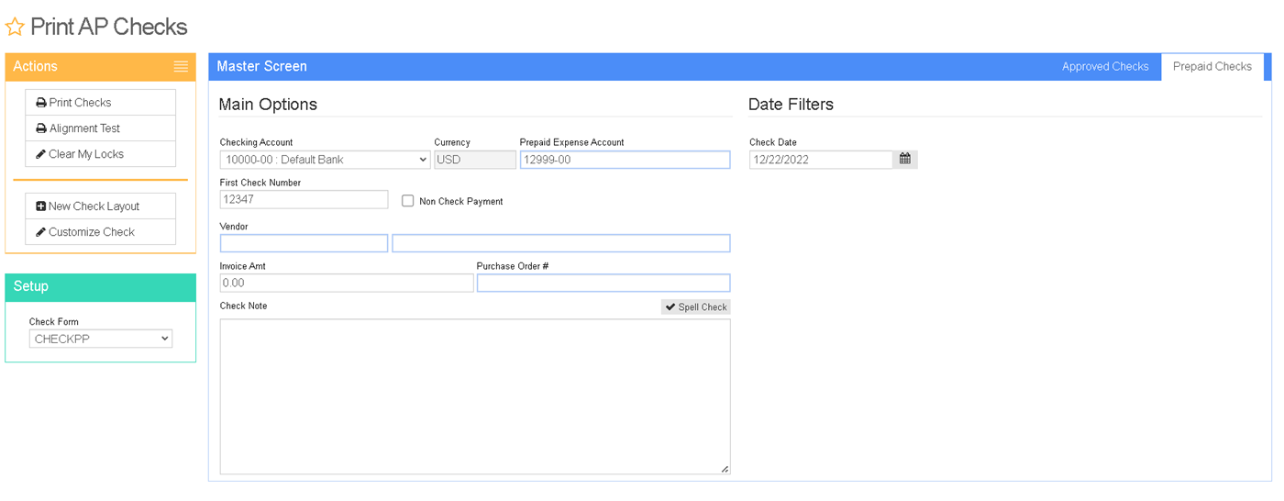
Task: Run the Alignment Test action
Action: pos(101,128)
